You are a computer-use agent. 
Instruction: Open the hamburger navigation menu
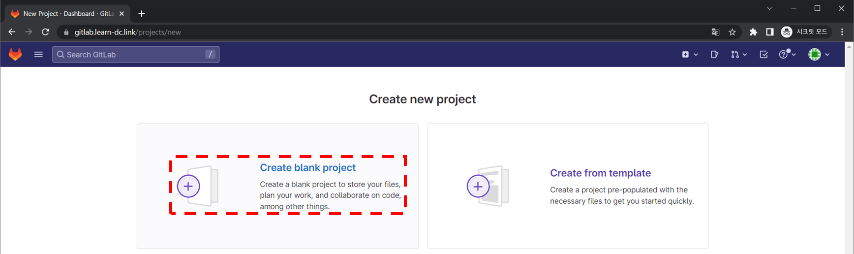coord(38,55)
